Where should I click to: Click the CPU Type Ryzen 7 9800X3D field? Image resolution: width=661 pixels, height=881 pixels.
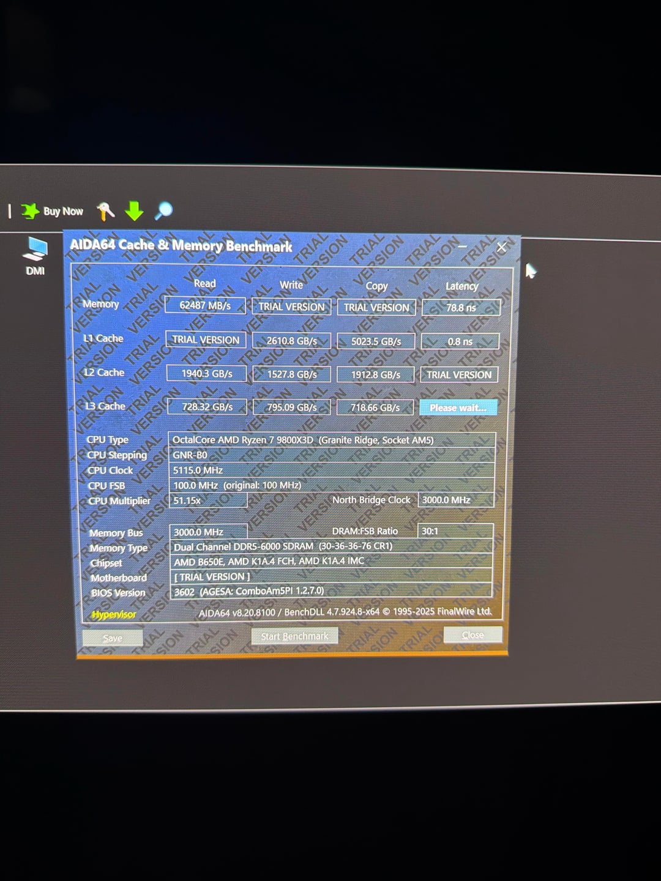(x=331, y=440)
